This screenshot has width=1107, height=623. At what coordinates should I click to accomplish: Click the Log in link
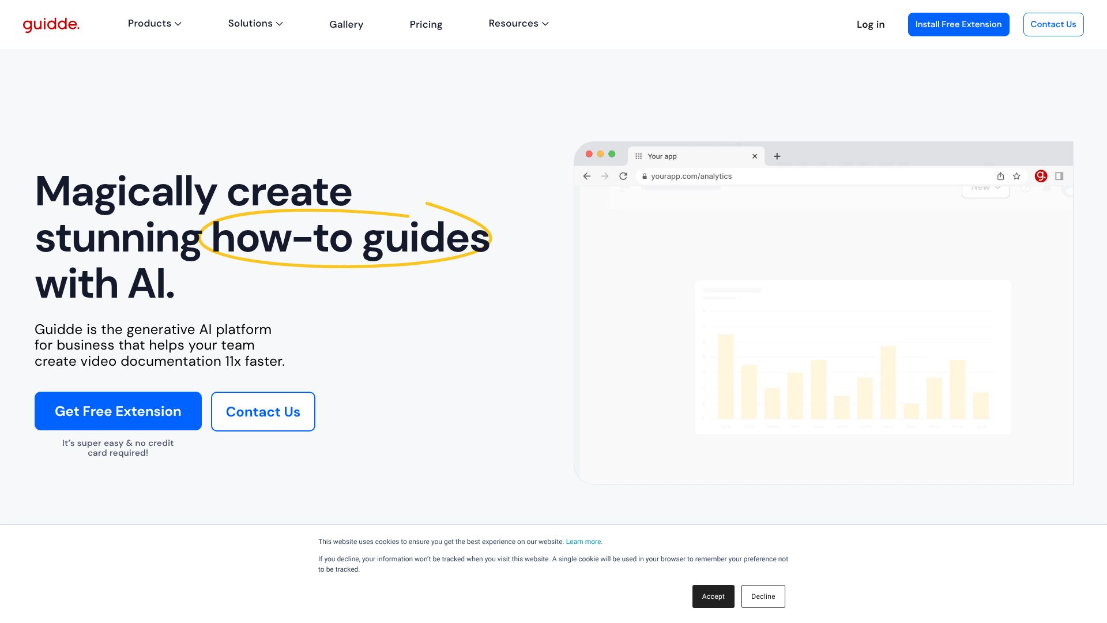click(x=870, y=24)
